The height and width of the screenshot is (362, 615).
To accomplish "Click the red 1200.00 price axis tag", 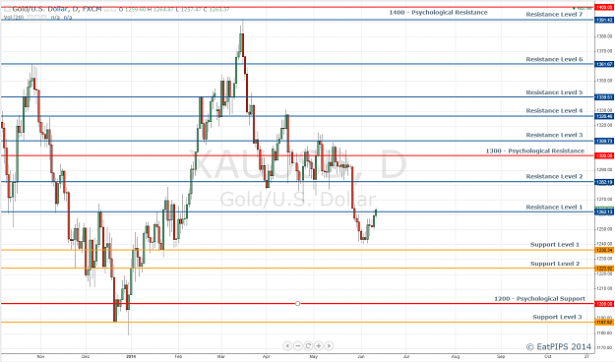I will (604, 304).
